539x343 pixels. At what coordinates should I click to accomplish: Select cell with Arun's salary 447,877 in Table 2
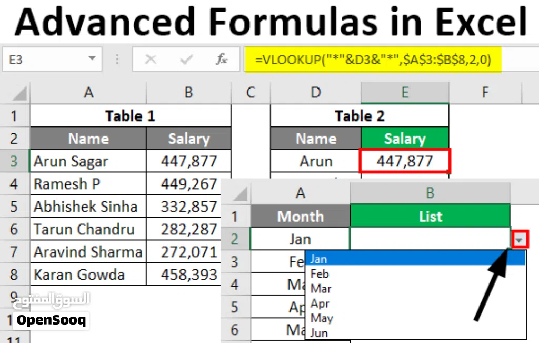click(x=405, y=161)
